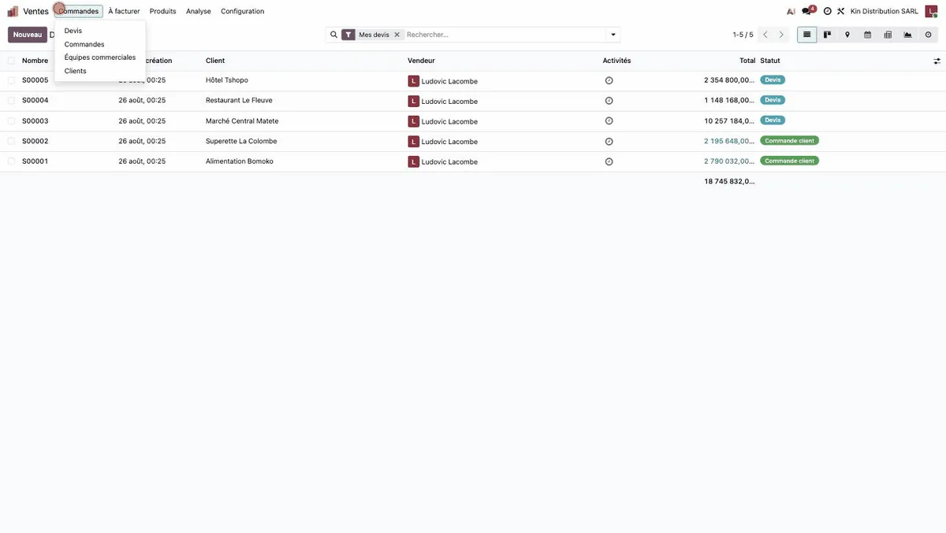Screen dimensions: 946x533
Task: Click the Commande client badge for S00001
Action: click(789, 161)
